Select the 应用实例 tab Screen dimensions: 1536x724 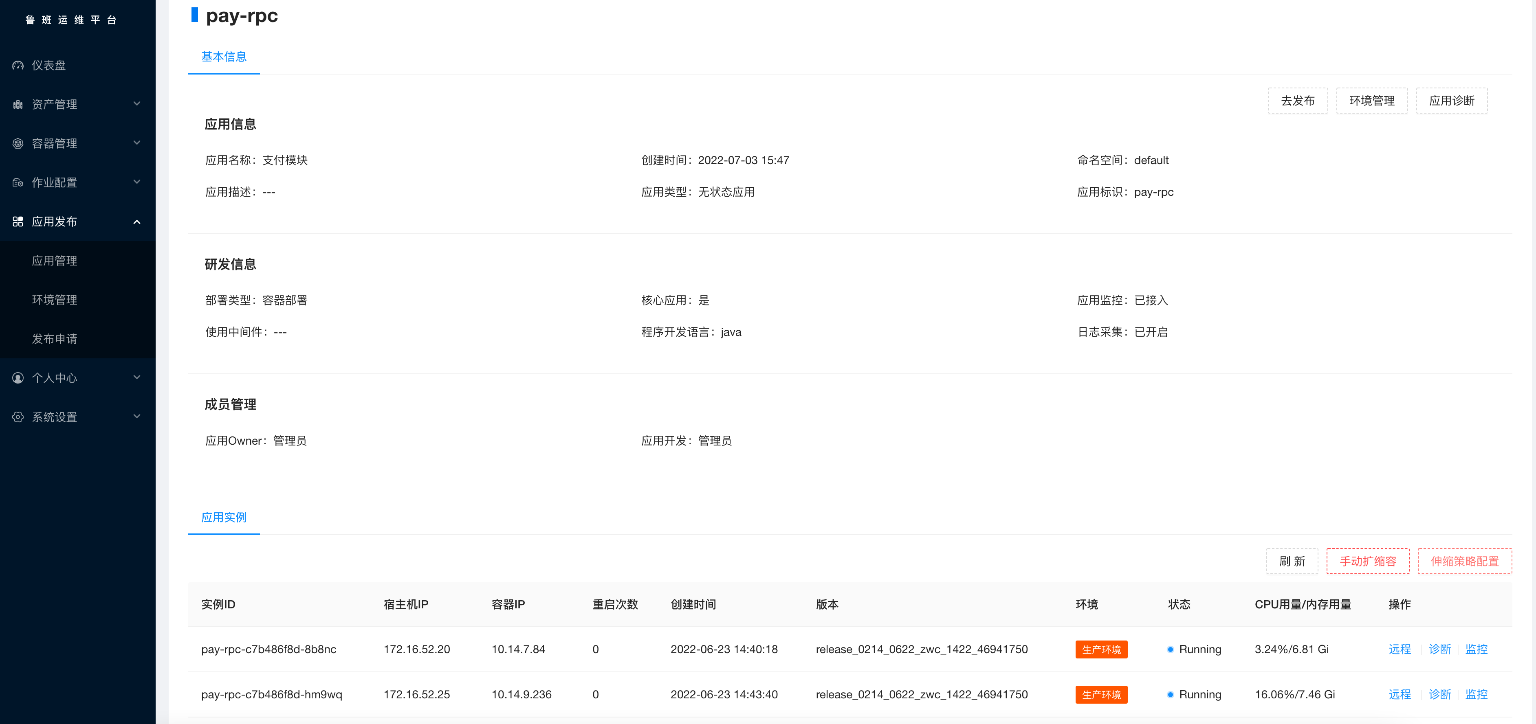tap(224, 517)
